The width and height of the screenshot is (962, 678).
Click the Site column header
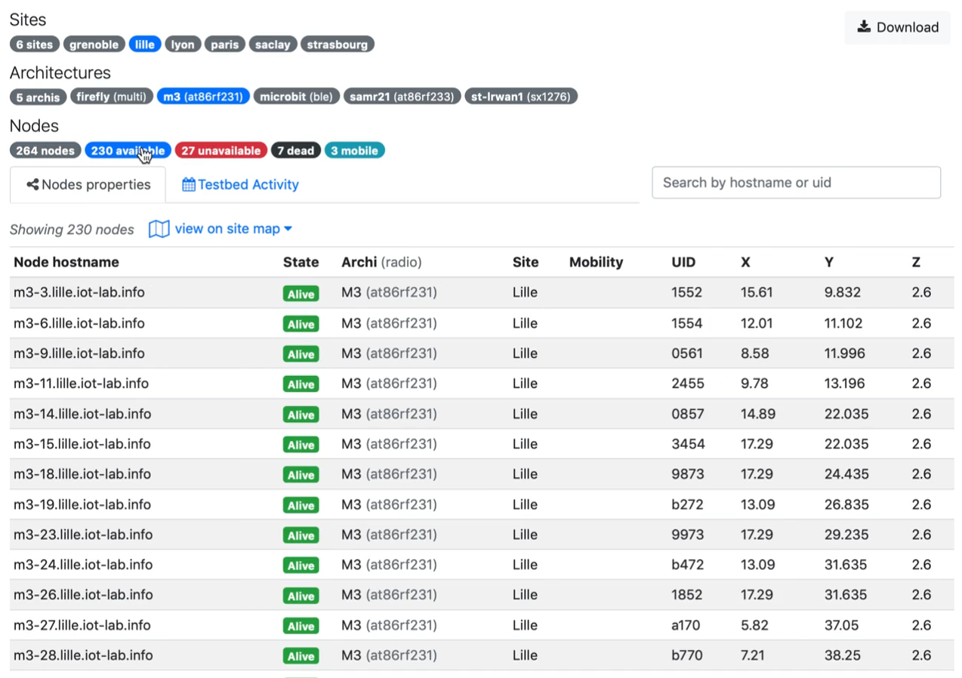pyautogui.click(x=526, y=262)
